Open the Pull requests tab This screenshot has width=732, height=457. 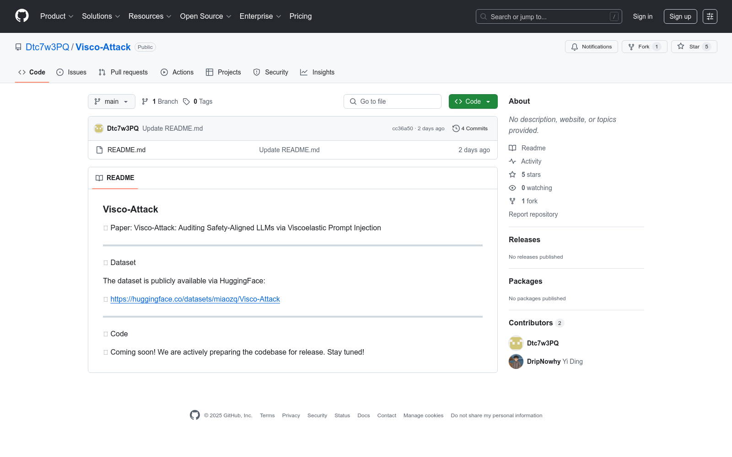(x=123, y=72)
